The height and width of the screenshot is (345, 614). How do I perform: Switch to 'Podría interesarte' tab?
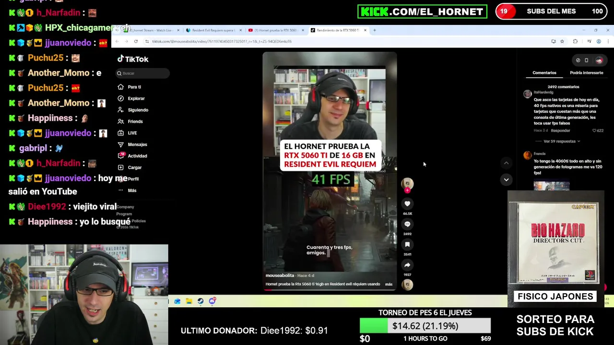pyautogui.click(x=586, y=73)
